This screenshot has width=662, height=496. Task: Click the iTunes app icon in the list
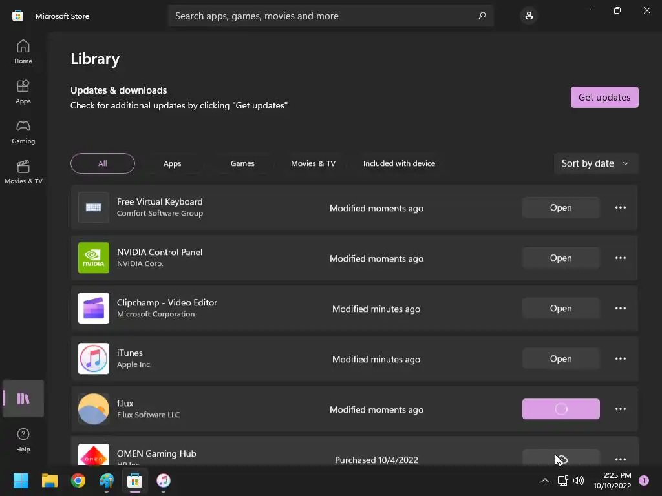coord(94,358)
